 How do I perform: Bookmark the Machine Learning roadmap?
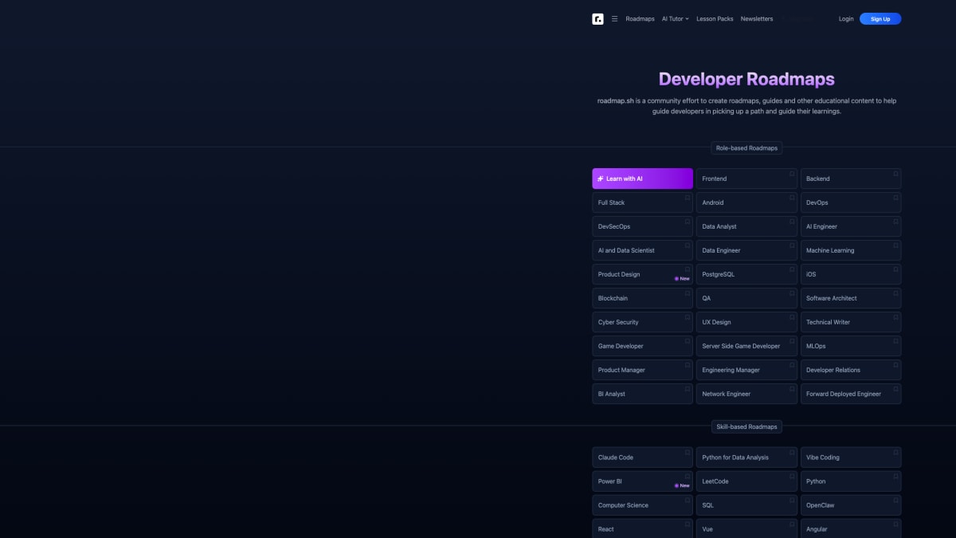coord(896,245)
